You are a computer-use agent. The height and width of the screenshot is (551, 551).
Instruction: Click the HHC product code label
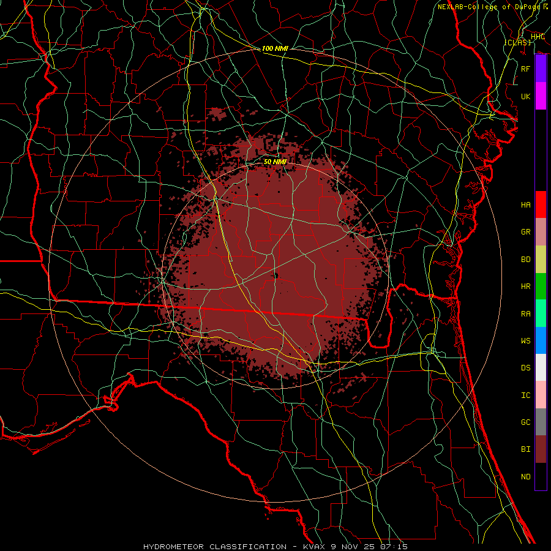(x=538, y=37)
